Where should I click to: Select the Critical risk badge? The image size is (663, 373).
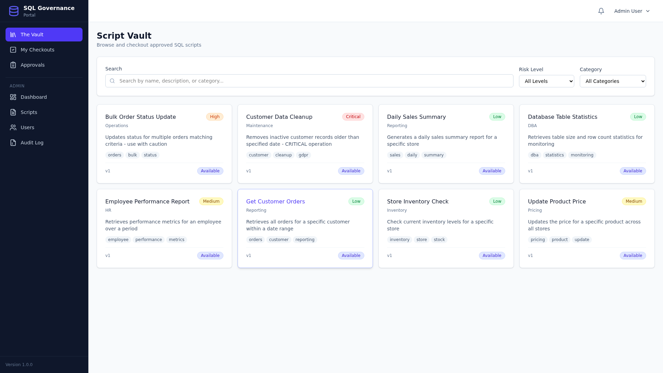click(x=353, y=117)
